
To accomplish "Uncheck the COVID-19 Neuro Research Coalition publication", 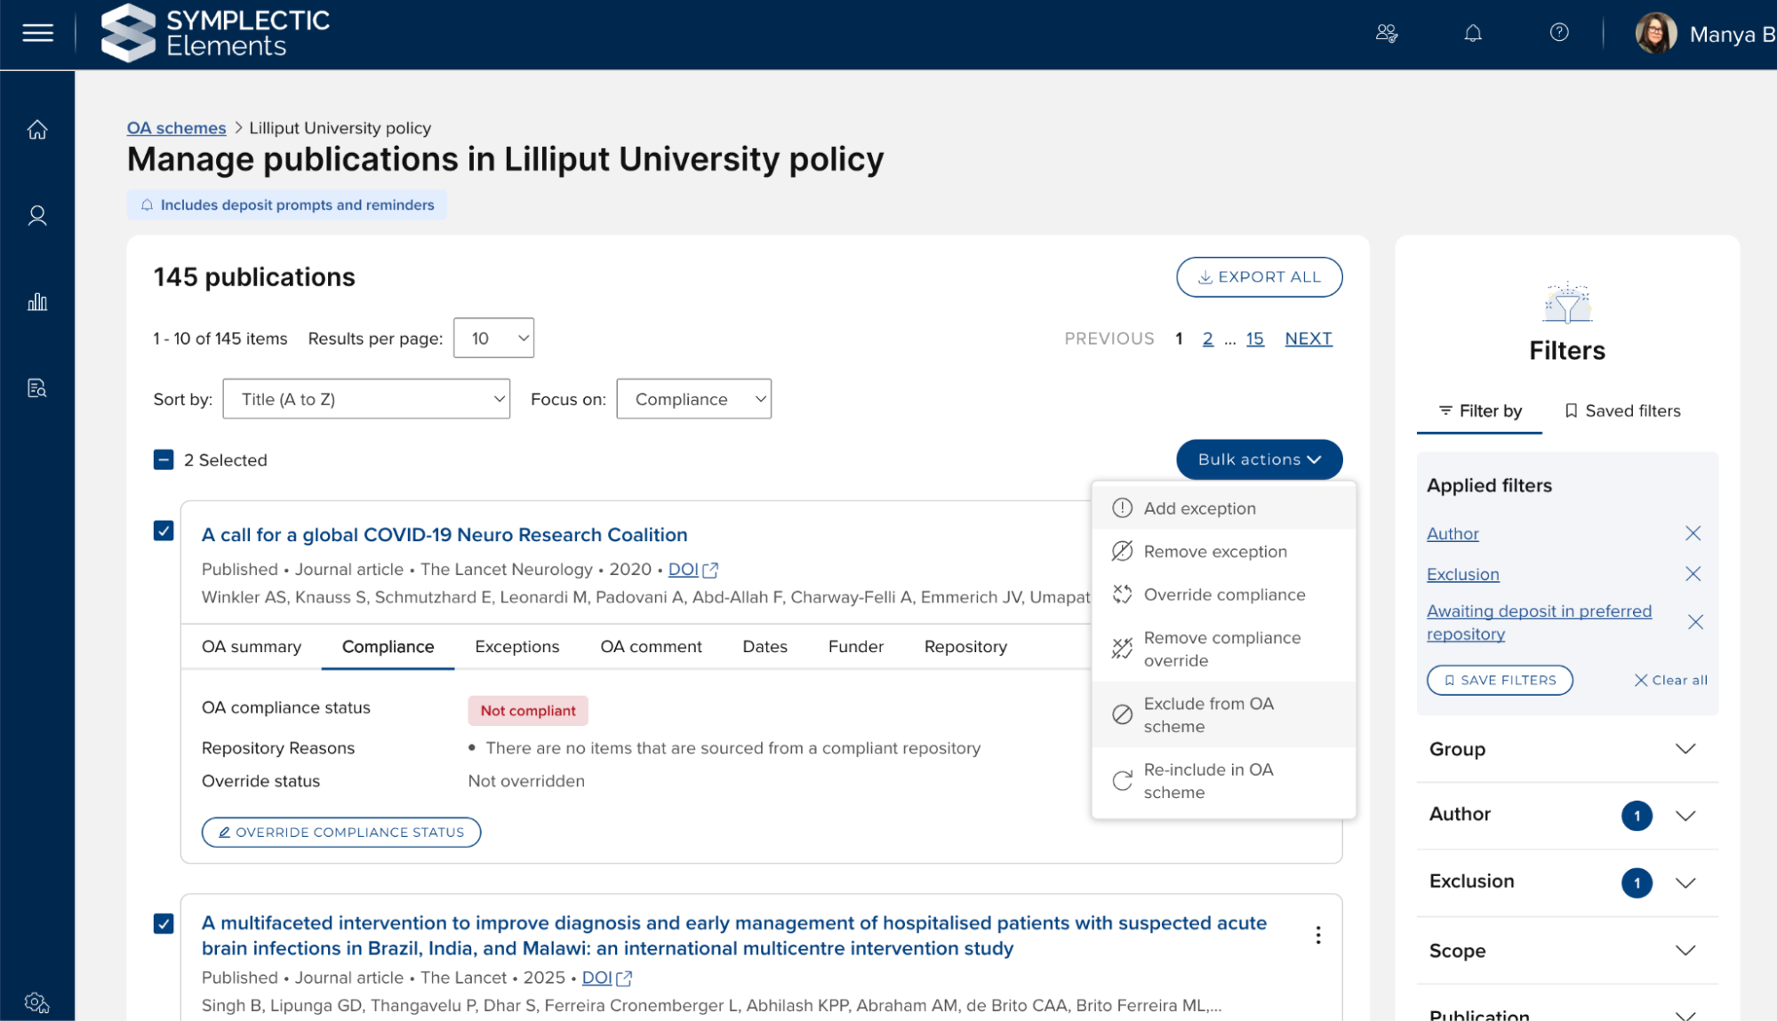I will click(x=164, y=531).
